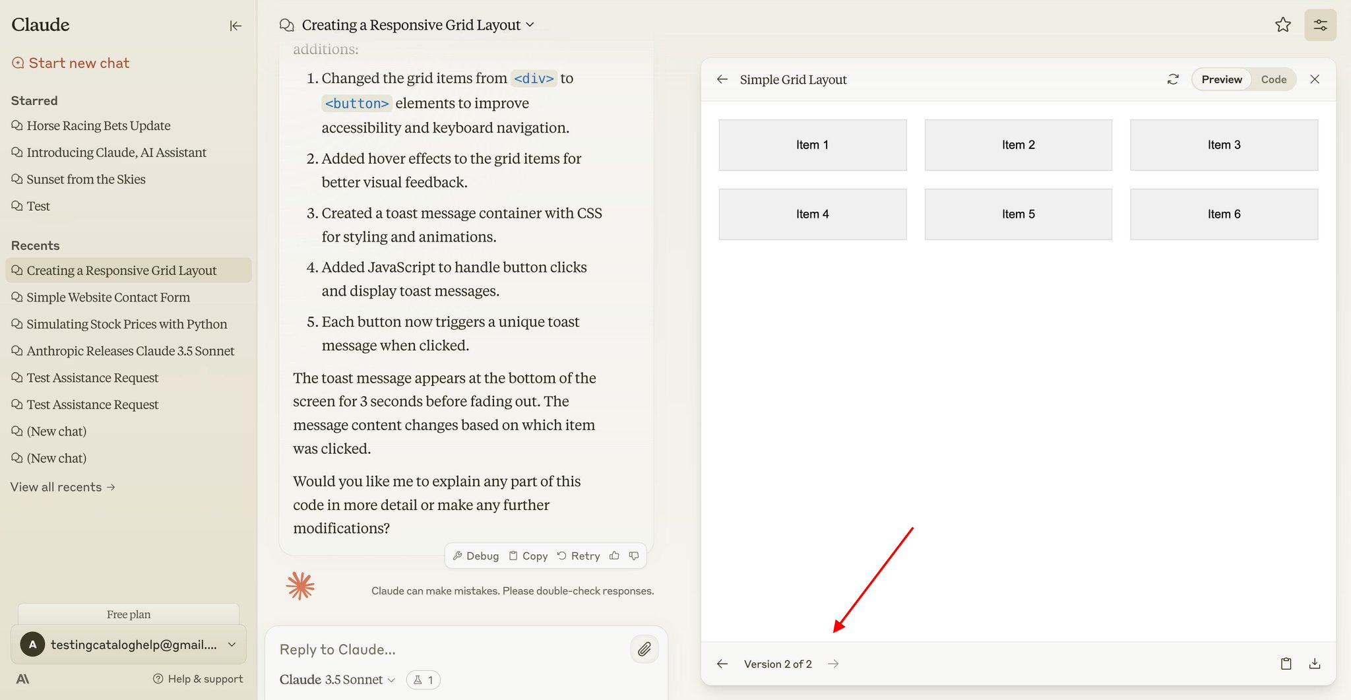Image resolution: width=1351 pixels, height=700 pixels.
Task: View all recents
Action: pyautogui.click(x=63, y=487)
